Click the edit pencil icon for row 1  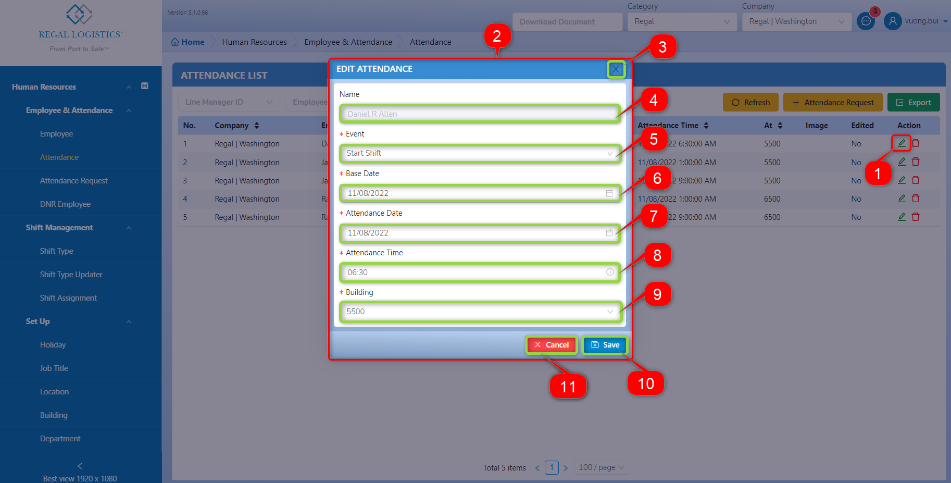(902, 143)
